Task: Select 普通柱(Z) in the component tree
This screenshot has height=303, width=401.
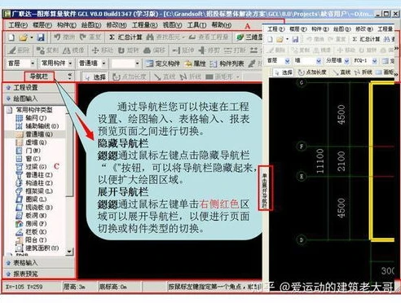Action: [34, 174]
